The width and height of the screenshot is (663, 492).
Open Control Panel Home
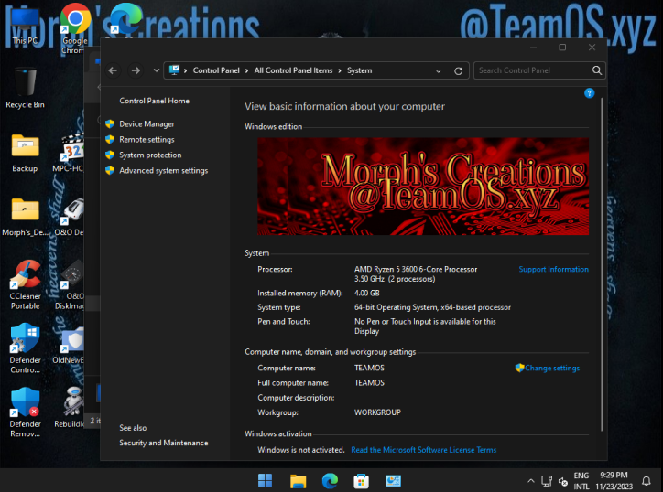[x=155, y=101]
